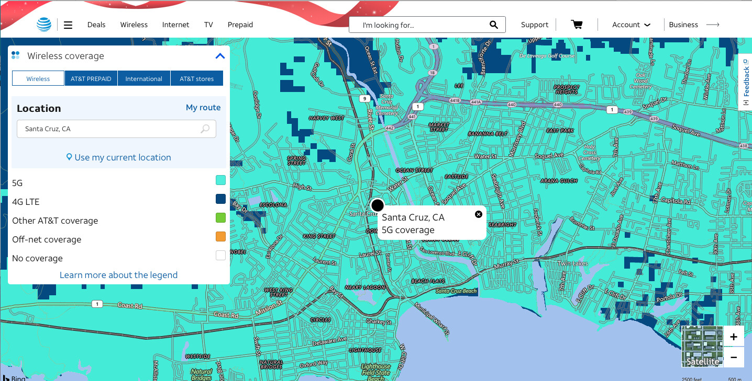Expand the Account dropdown
Viewport: 752px width, 381px height.
click(x=631, y=25)
